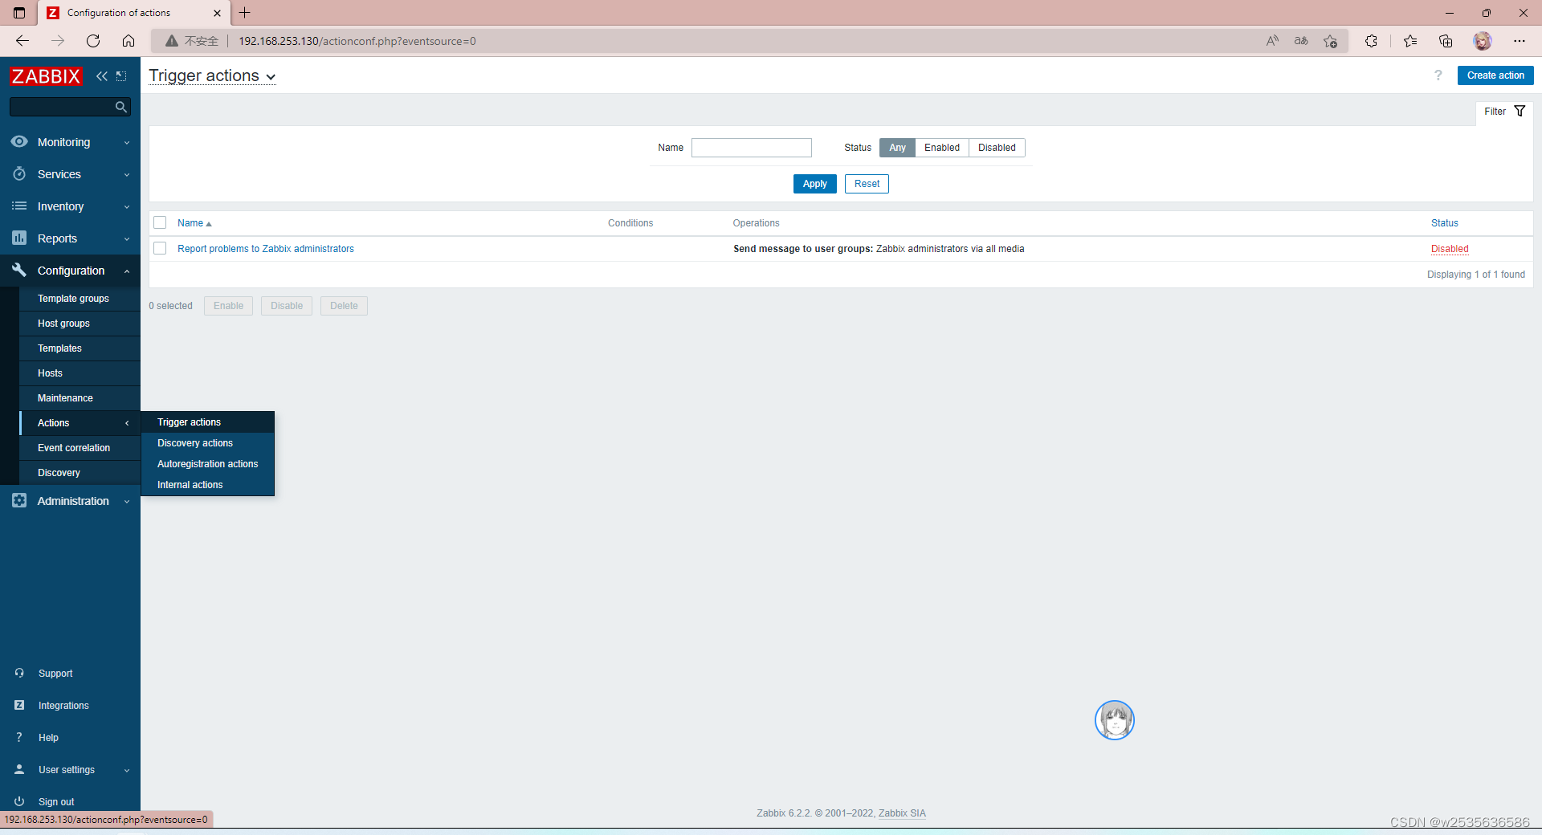The width and height of the screenshot is (1542, 835).
Task: Expand the Inventory menu chevron
Action: pyautogui.click(x=127, y=207)
